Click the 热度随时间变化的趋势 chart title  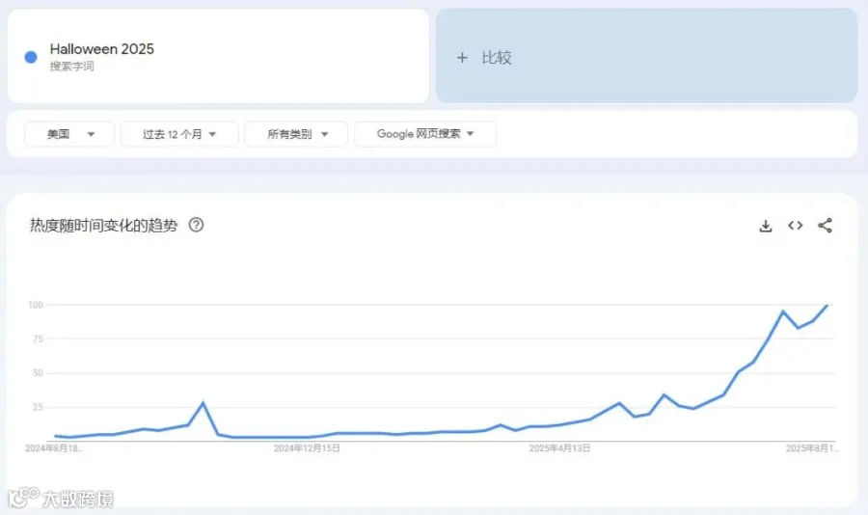pyautogui.click(x=103, y=226)
